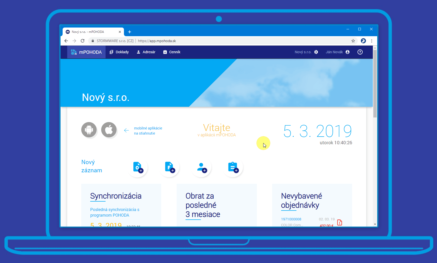Image resolution: width=437 pixels, height=263 pixels.
Task: Click the scrollbar down arrow
Action: (x=375, y=224)
